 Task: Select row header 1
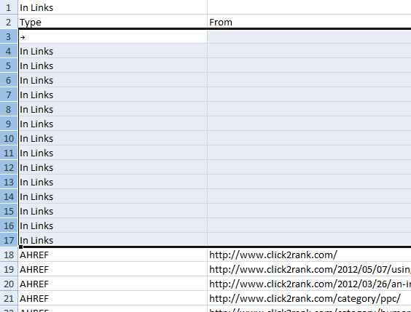click(x=9, y=7)
